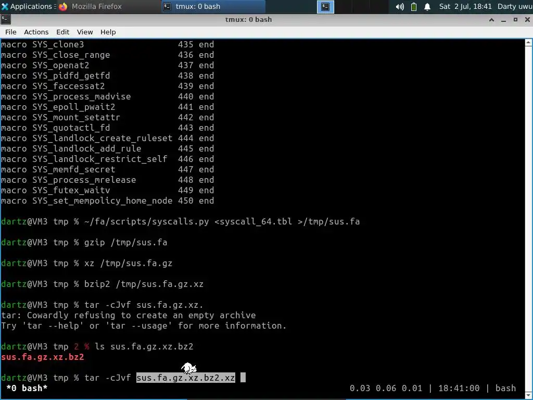Click 'tar -cJvf sus.fa.gz.xz.' command
The height and width of the screenshot is (400, 533).
coord(144,305)
